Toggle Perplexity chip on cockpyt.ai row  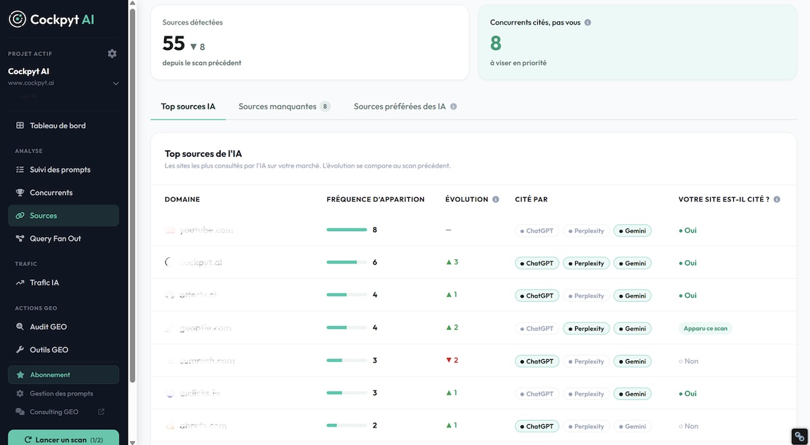coord(586,263)
